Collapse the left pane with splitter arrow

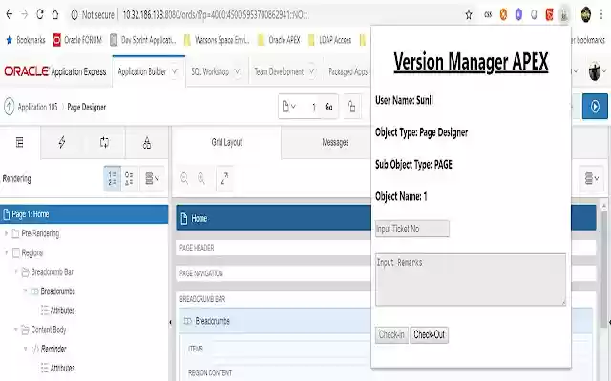pyautogui.click(x=170, y=322)
